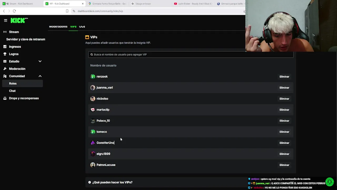Click the Kick logo
Viewport: 337px width, 190px height.
[x=19, y=20]
